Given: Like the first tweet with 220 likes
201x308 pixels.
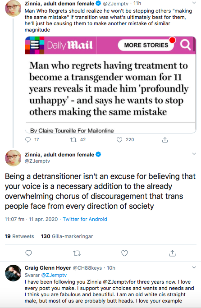Looking at the screenshot, I should click(119, 140).
